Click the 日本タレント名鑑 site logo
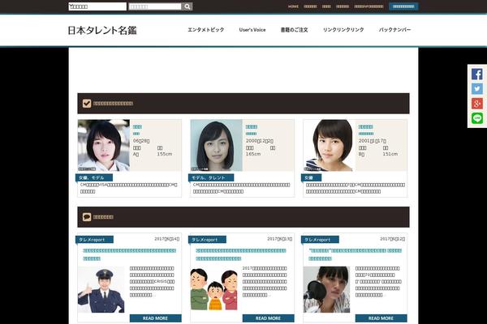The width and height of the screenshot is (487, 324). click(x=102, y=31)
